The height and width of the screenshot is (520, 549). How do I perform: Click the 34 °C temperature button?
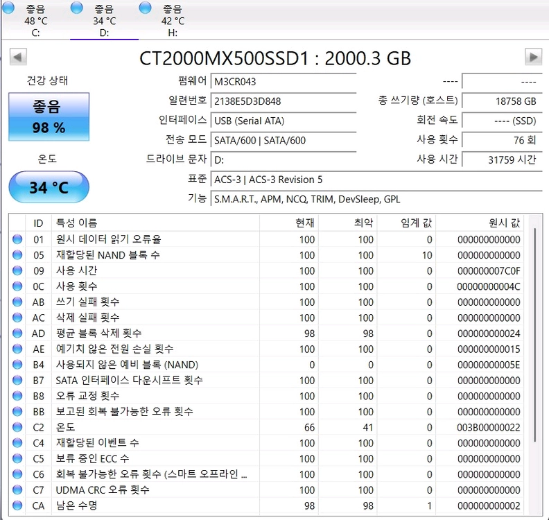(49, 187)
